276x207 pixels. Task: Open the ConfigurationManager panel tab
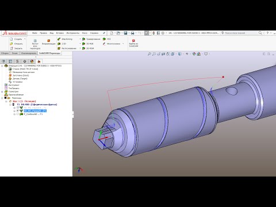(17, 62)
